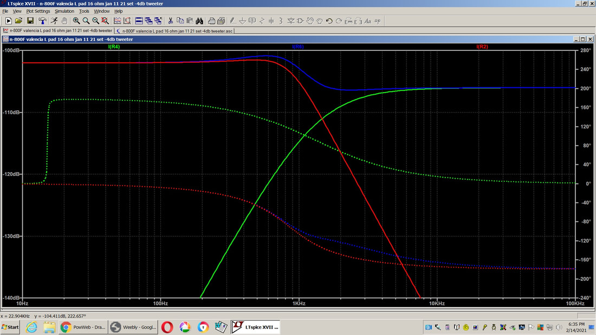The height and width of the screenshot is (335, 596).
Task: Click the Copy toolbar icon
Action: click(180, 21)
